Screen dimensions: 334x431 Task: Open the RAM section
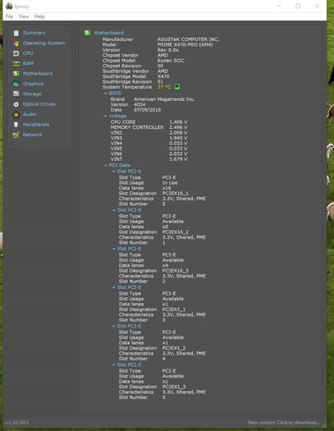[x=28, y=63]
